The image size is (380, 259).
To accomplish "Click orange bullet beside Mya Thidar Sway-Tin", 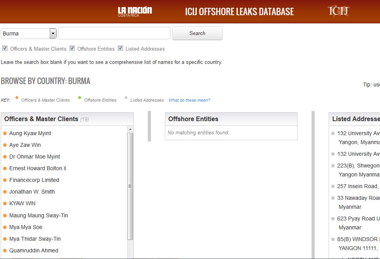I will pos(5,239).
